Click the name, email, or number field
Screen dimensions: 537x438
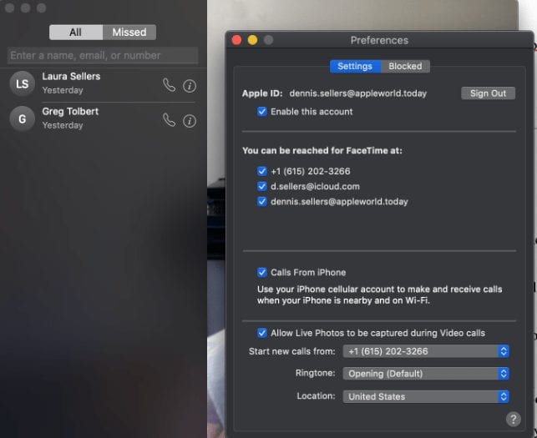coord(103,55)
